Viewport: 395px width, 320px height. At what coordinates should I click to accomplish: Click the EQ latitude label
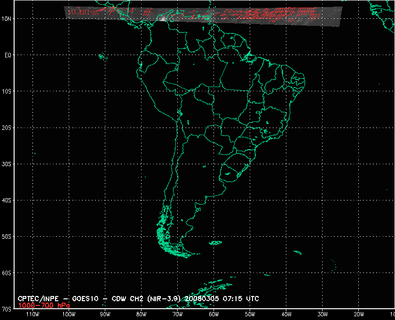coord(8,55)
